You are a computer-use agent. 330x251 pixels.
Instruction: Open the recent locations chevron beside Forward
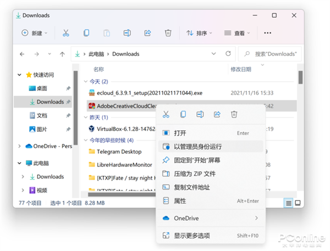[50, 54]
